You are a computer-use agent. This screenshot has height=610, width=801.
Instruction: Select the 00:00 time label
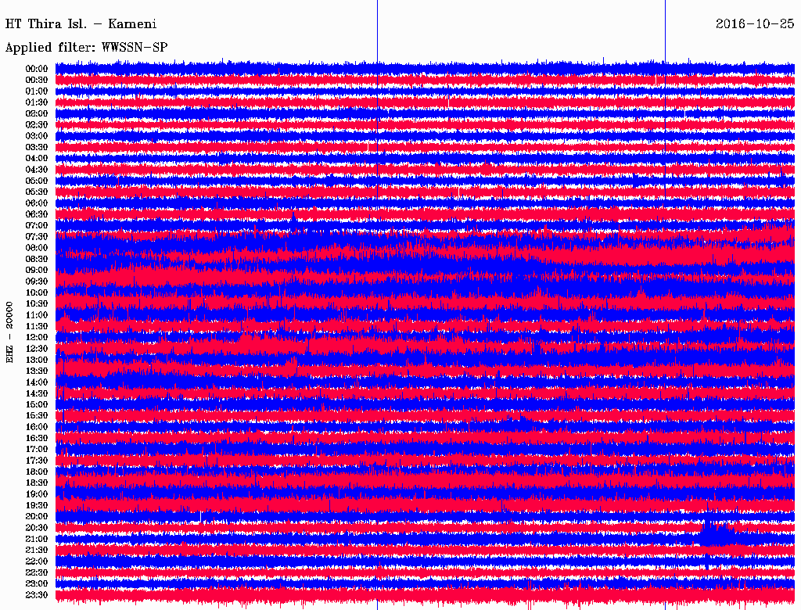pyautogui.click(x=37, y=69)
